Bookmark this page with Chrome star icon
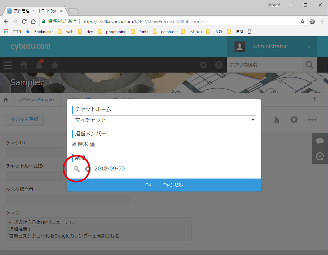The image size is (328, 255). (x=302, y=21)
